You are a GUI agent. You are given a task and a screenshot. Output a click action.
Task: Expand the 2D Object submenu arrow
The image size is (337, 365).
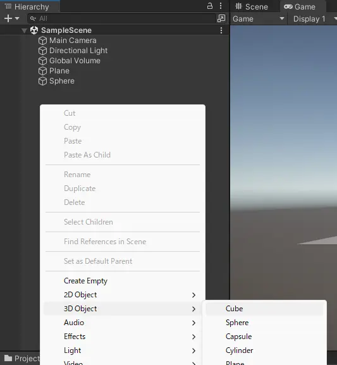[193, 295]
